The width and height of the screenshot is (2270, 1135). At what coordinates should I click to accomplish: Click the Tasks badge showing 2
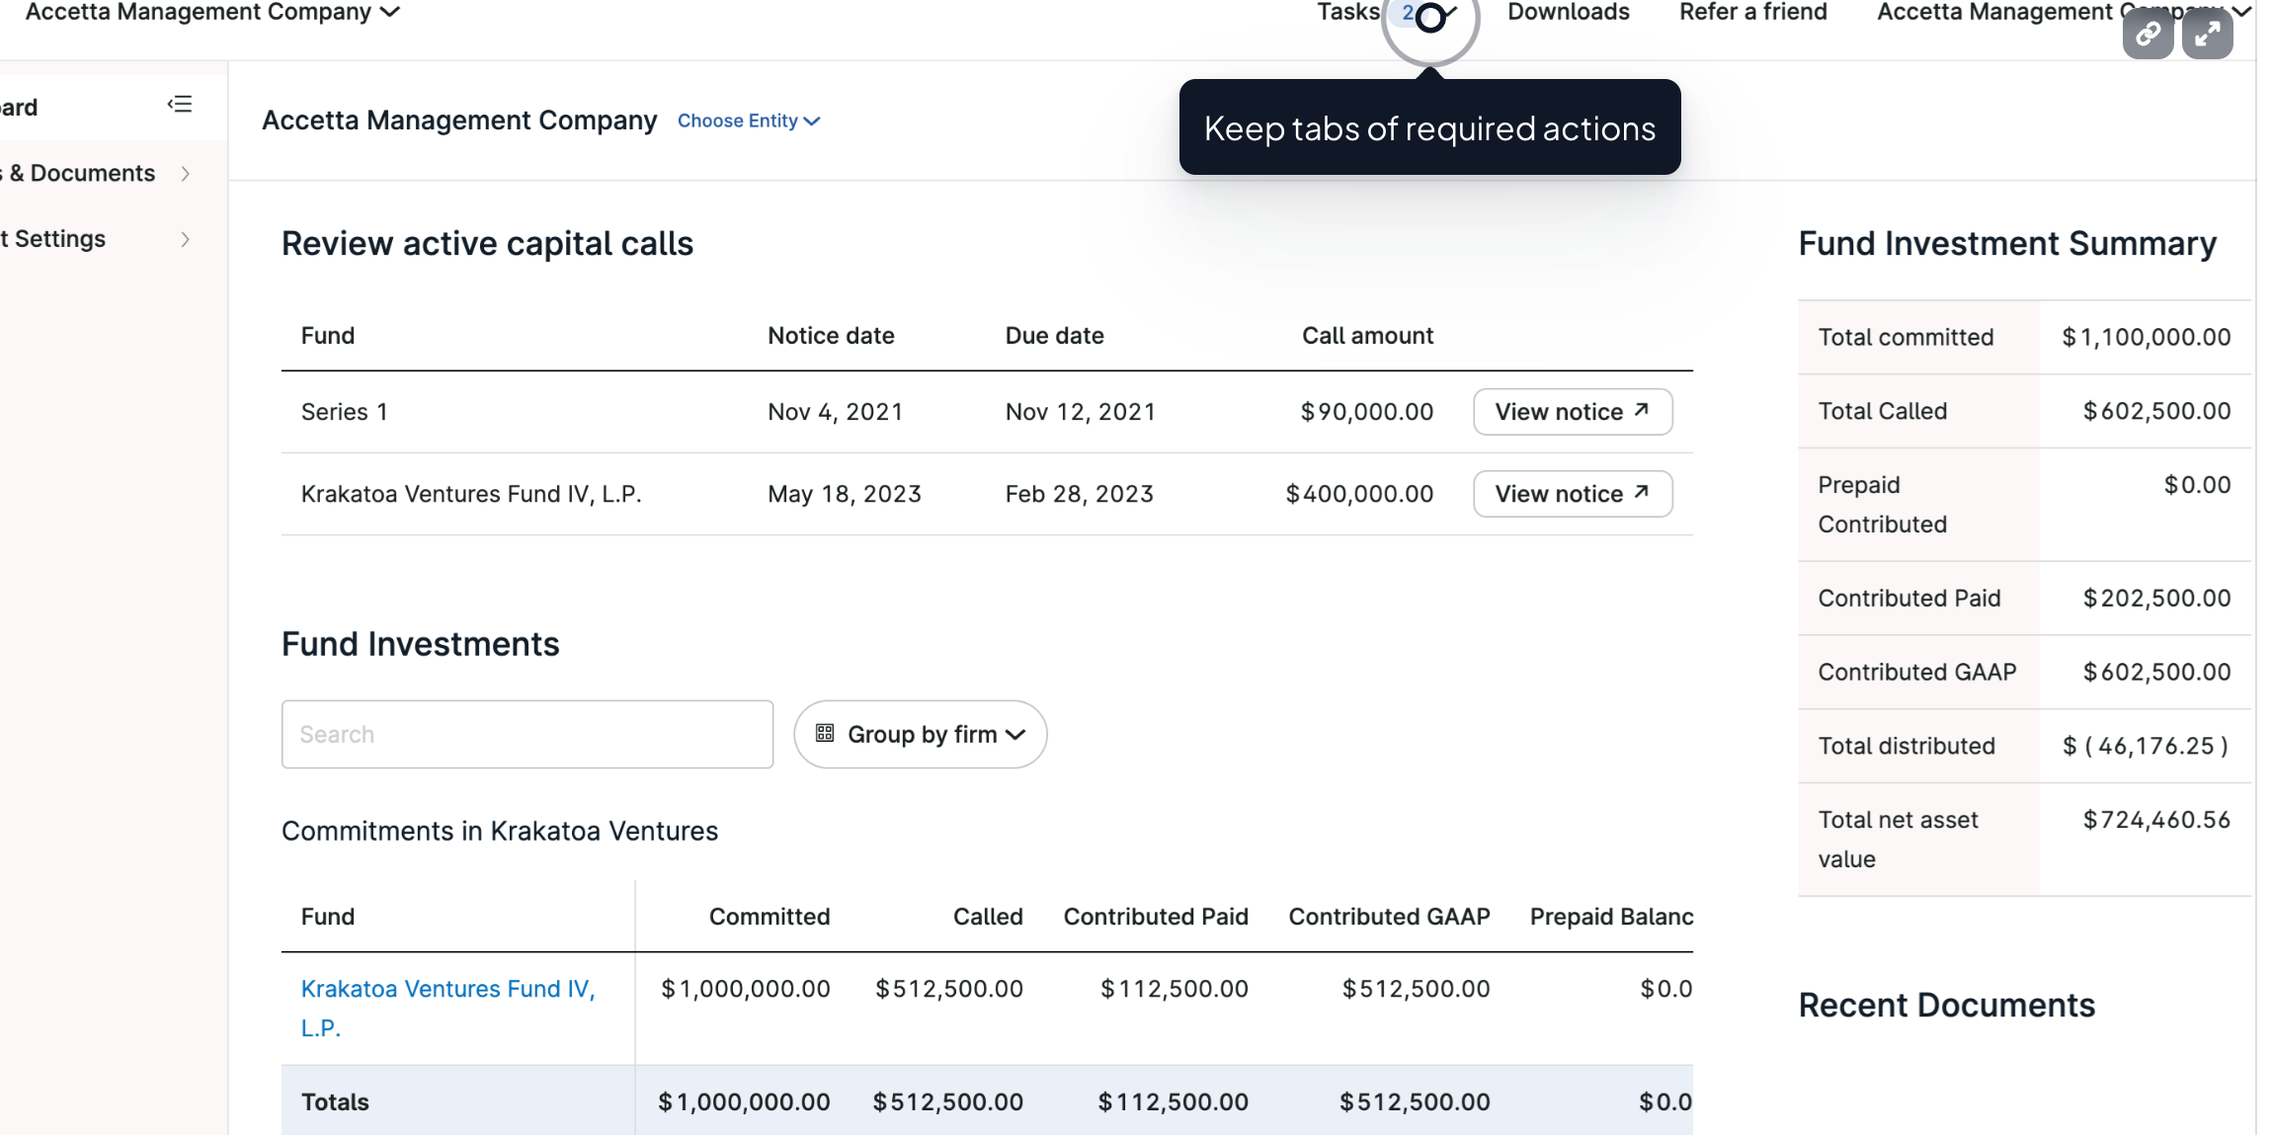pos(1406,13)
